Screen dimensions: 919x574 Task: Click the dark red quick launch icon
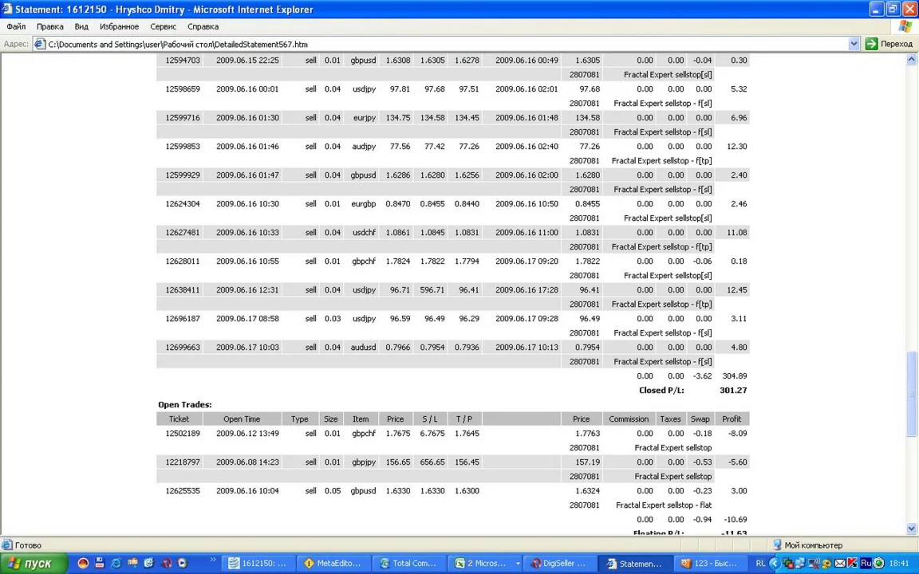click(167, 564)
